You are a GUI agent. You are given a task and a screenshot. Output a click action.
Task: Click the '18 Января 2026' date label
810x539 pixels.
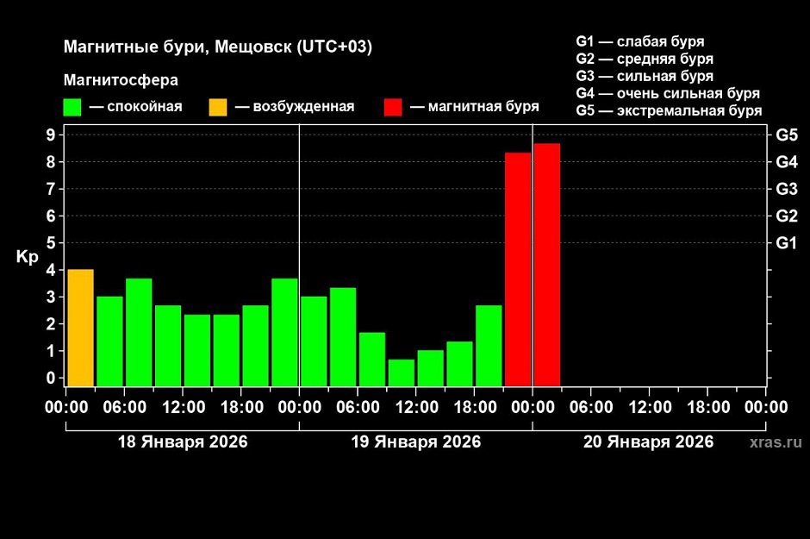point(182,442)
